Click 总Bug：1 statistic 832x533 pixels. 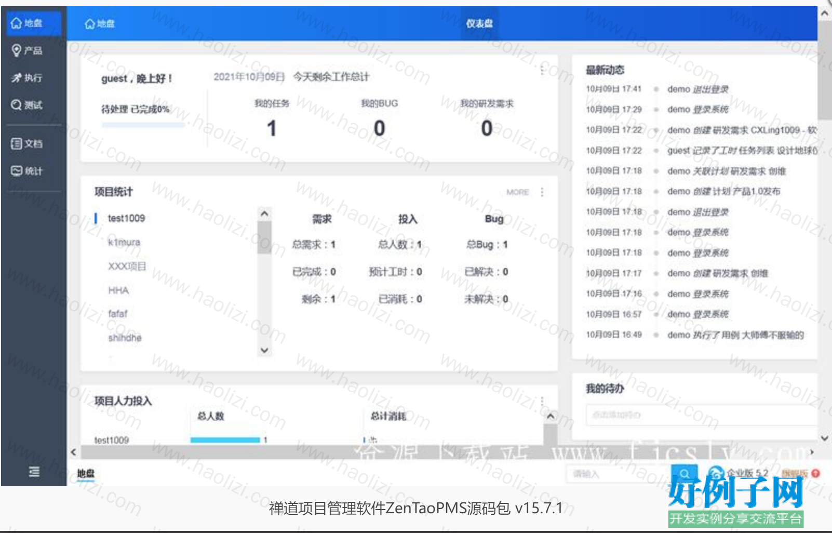click(x=487, y=244)
